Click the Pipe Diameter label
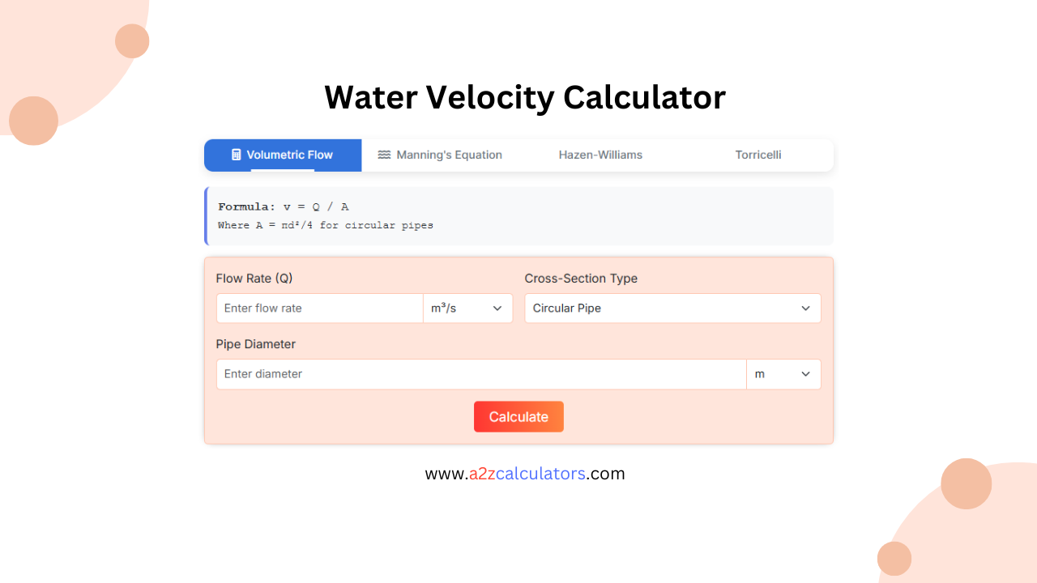This screenshot has height=583, width=1037. coord(256,343)
